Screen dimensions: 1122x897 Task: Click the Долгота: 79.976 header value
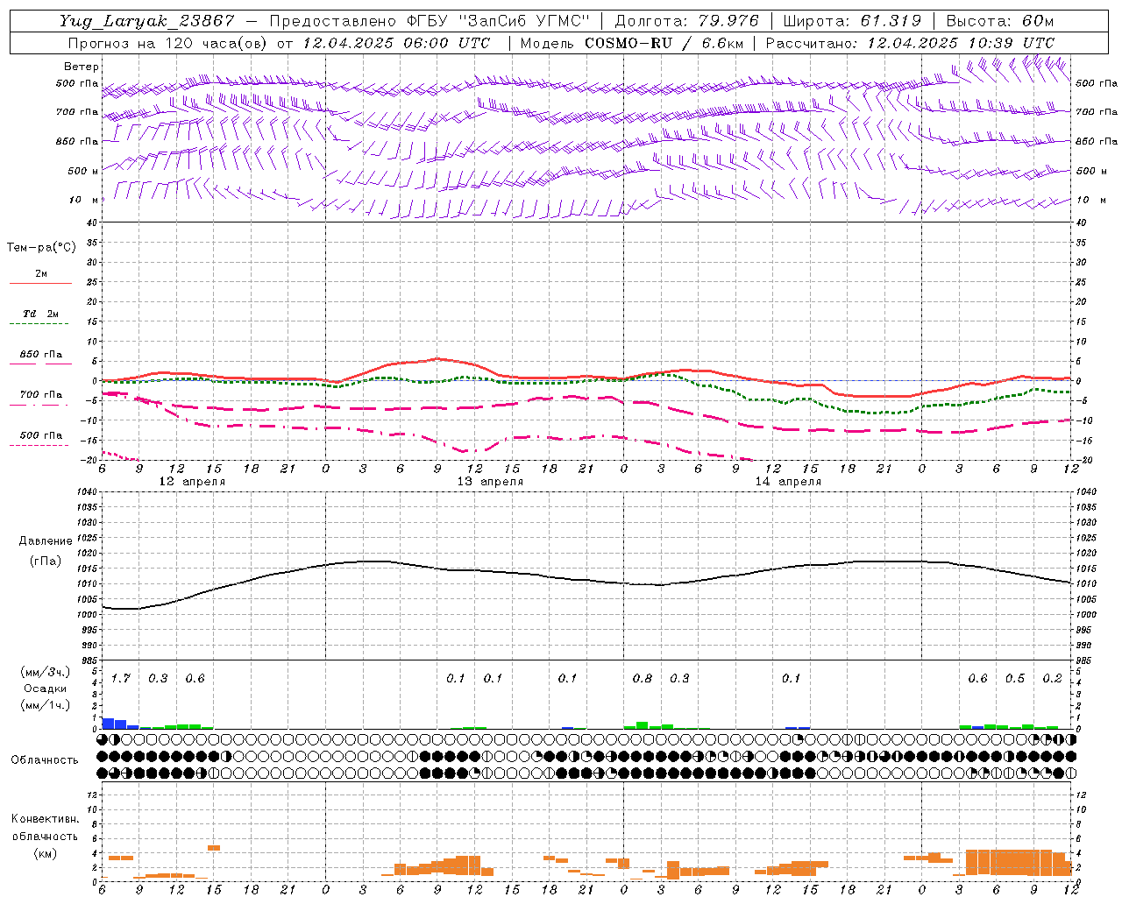coord(688,21)
